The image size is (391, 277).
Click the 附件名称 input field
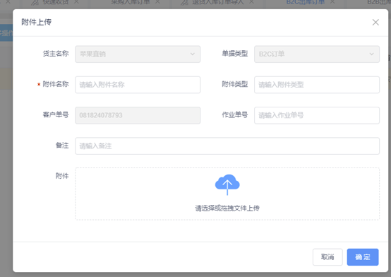(x=138, y=85)
